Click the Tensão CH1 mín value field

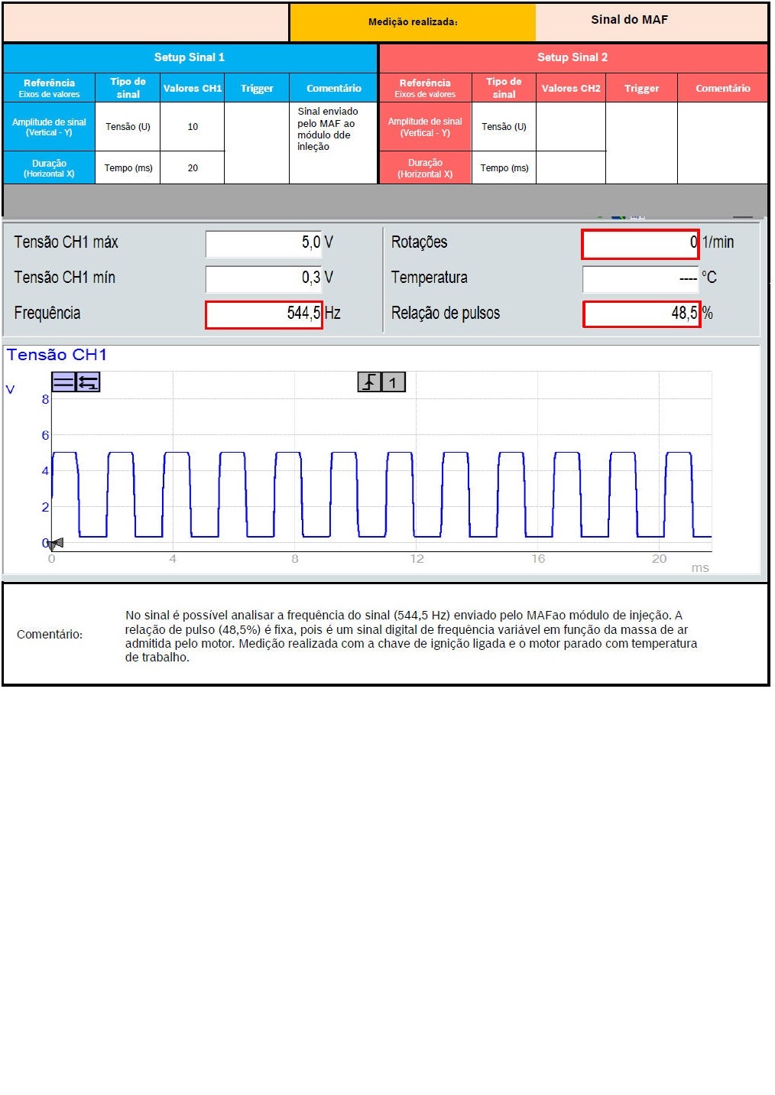(264, 278)
